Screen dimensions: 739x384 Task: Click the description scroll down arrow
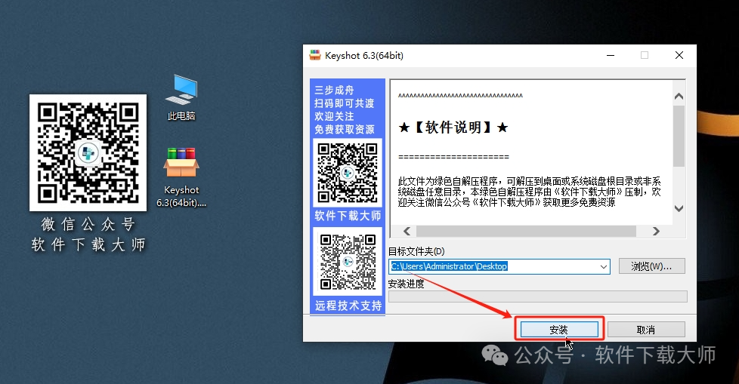pos(679,208)
